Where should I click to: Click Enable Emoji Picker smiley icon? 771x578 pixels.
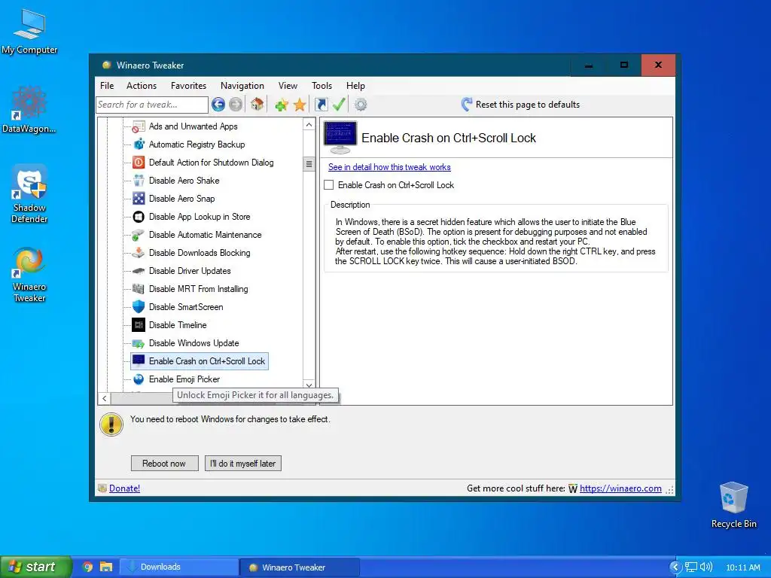point(139,379)
